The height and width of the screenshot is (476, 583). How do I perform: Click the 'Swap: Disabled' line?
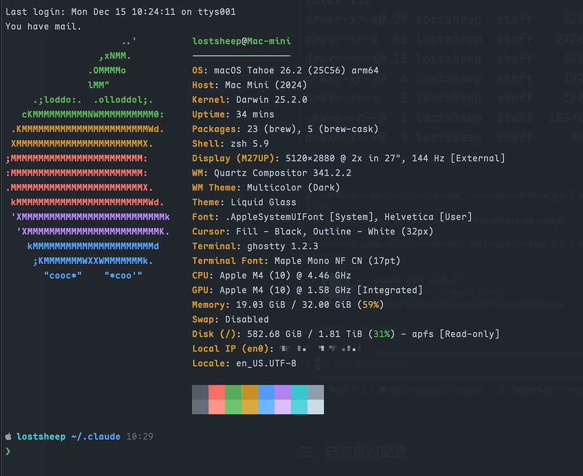point(231,319)
